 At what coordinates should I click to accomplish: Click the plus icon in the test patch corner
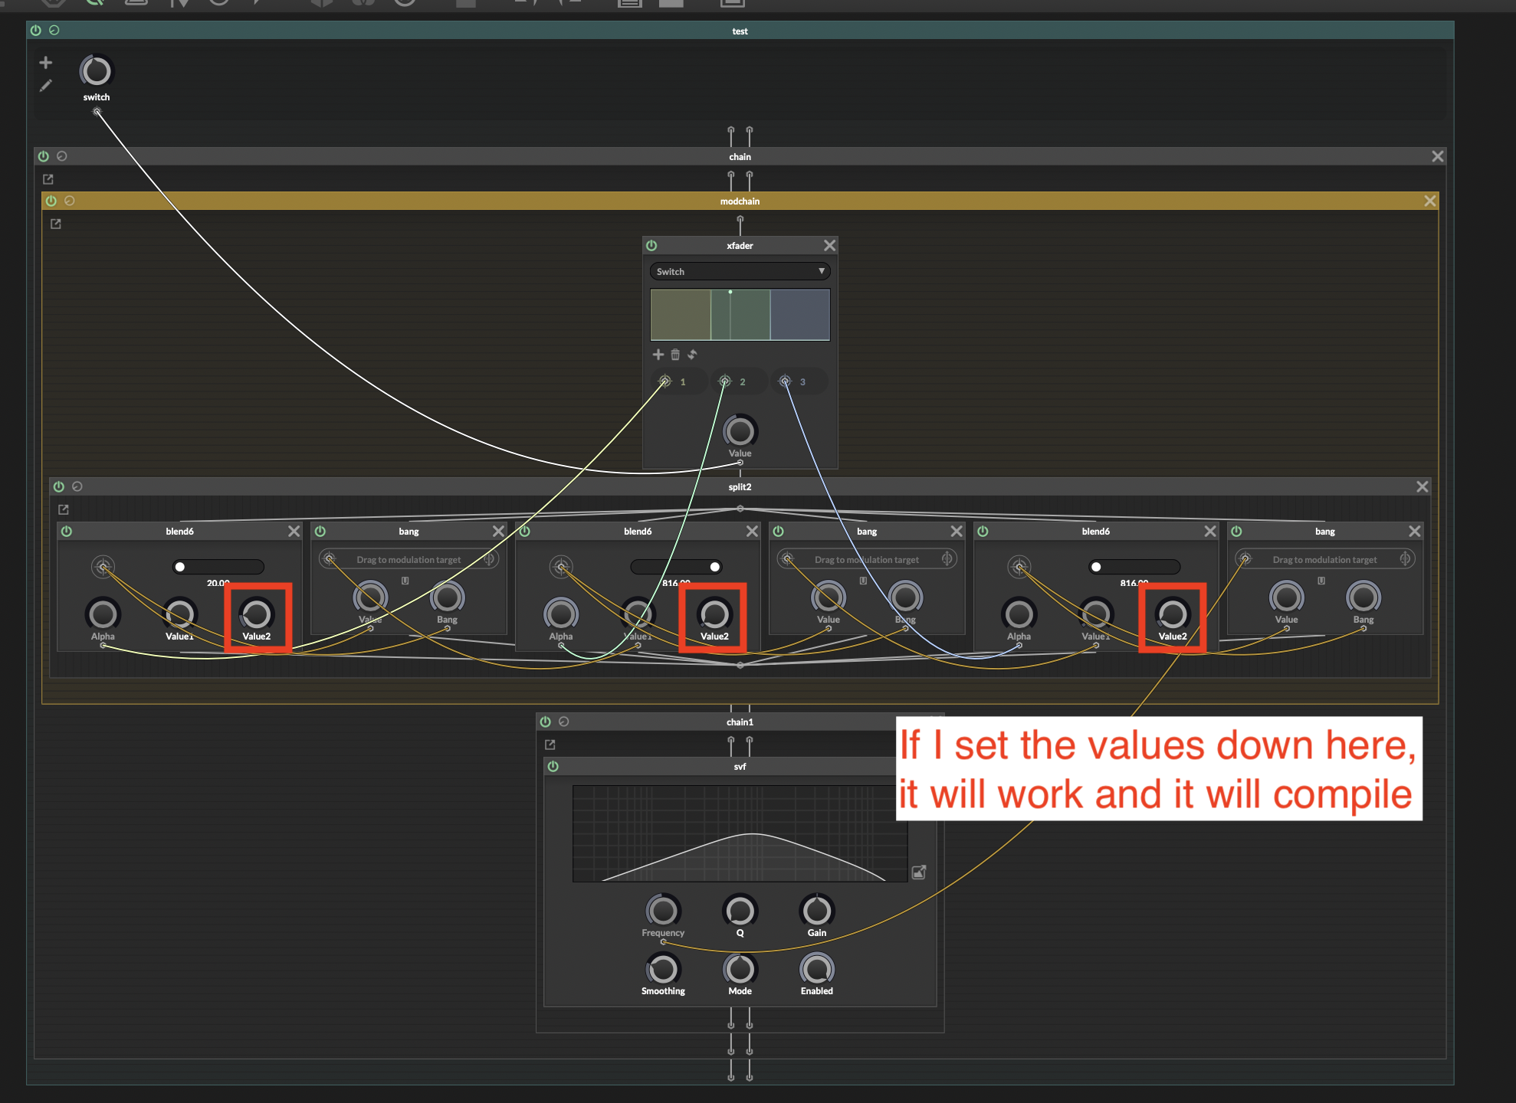coord(46,62)
